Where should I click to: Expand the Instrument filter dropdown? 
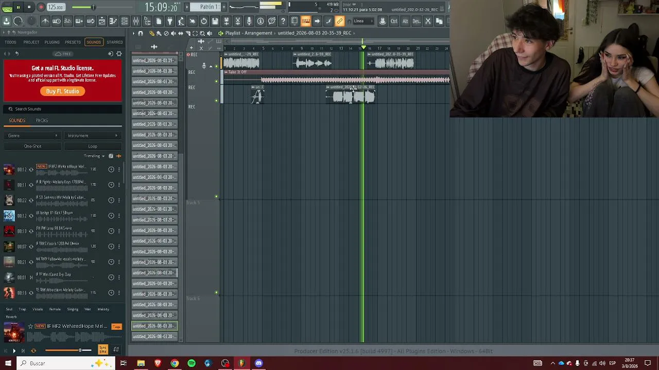pyautogui.click(x=93, y=136)
